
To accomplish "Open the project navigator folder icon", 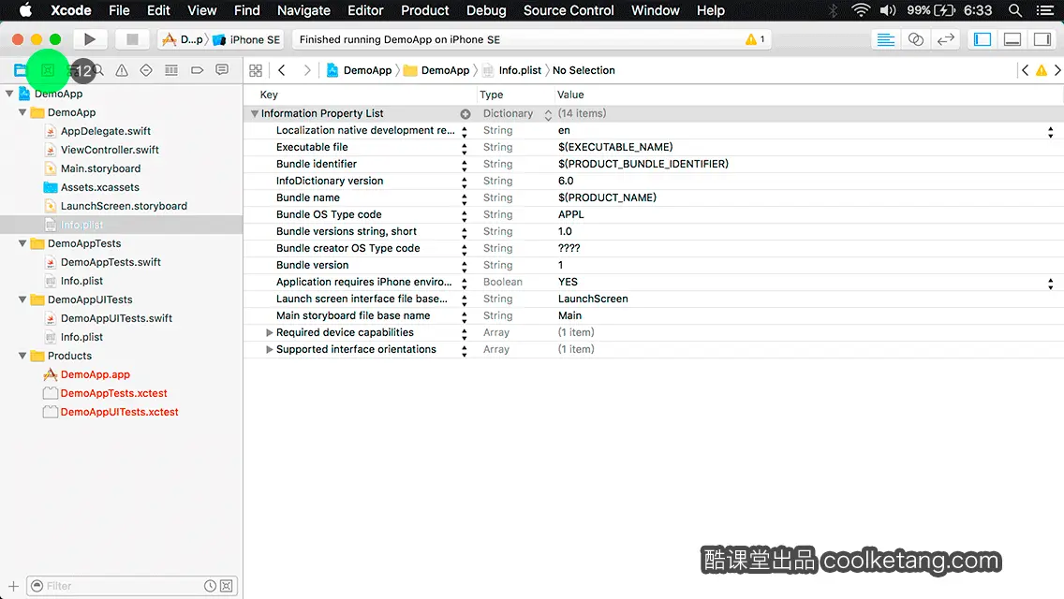I will (x=21, y=70).
